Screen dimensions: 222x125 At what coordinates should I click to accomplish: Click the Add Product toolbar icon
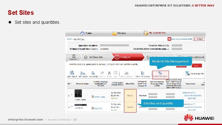pyautogui.click(x=72, y=74)
